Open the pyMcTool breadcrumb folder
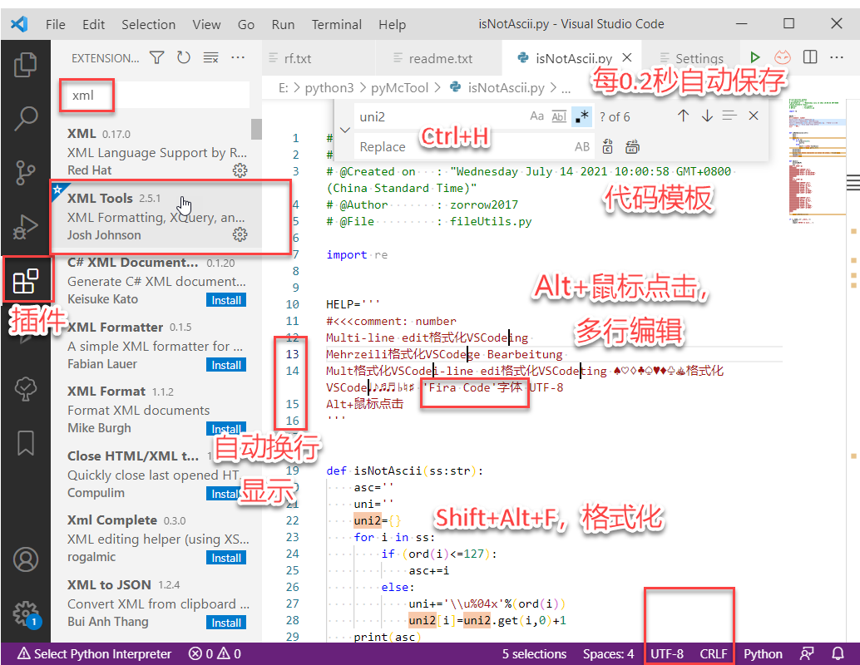Screen dimensions: 860x665 (x=399, y=88)
